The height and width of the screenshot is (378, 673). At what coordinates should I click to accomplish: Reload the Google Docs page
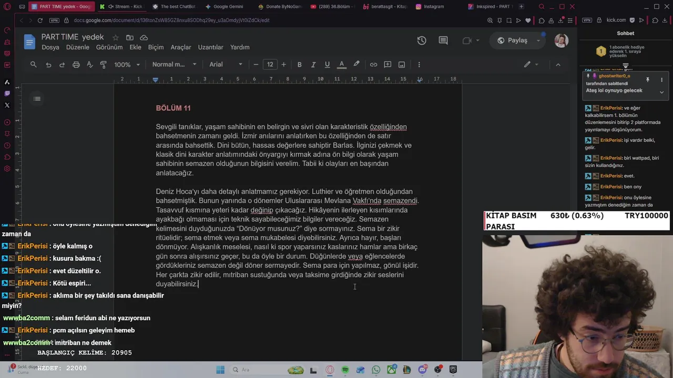pos(40,20)
